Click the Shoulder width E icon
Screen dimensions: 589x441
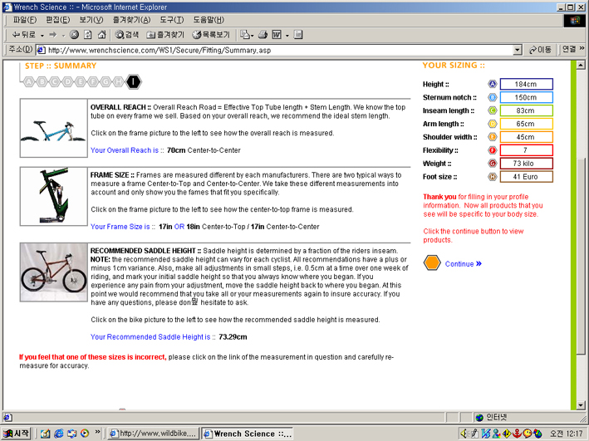click(x=492, y=137)
